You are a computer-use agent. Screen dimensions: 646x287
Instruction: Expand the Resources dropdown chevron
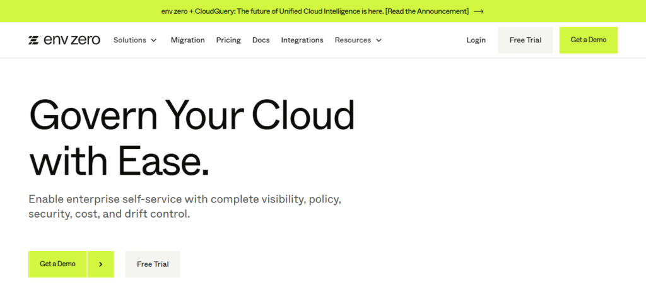click(x=379, y=40)
